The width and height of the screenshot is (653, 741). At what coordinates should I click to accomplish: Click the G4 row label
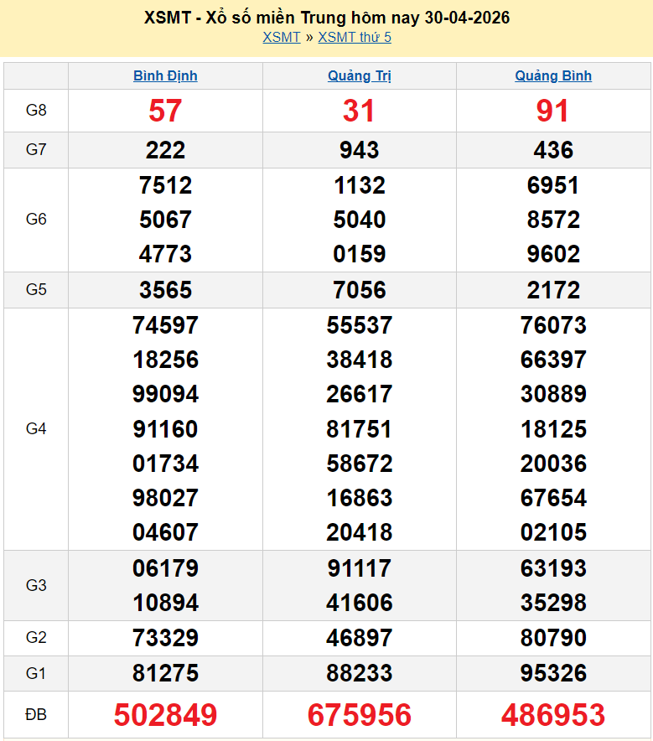coord(36,428)
